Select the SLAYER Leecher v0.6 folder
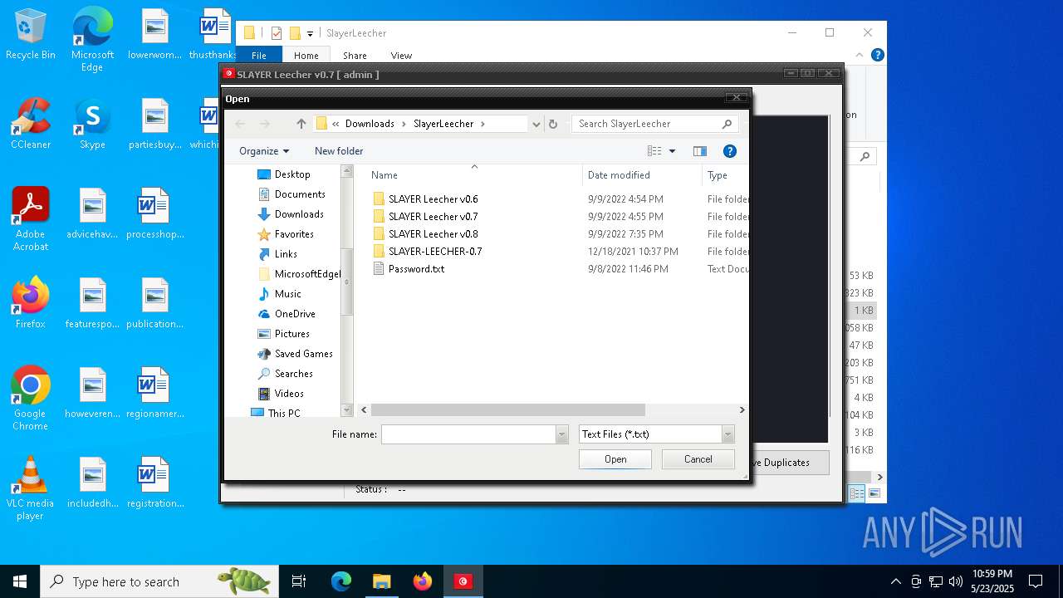Image resolution: width=1063 pixels, height=598 pixels. click(433, 199)
